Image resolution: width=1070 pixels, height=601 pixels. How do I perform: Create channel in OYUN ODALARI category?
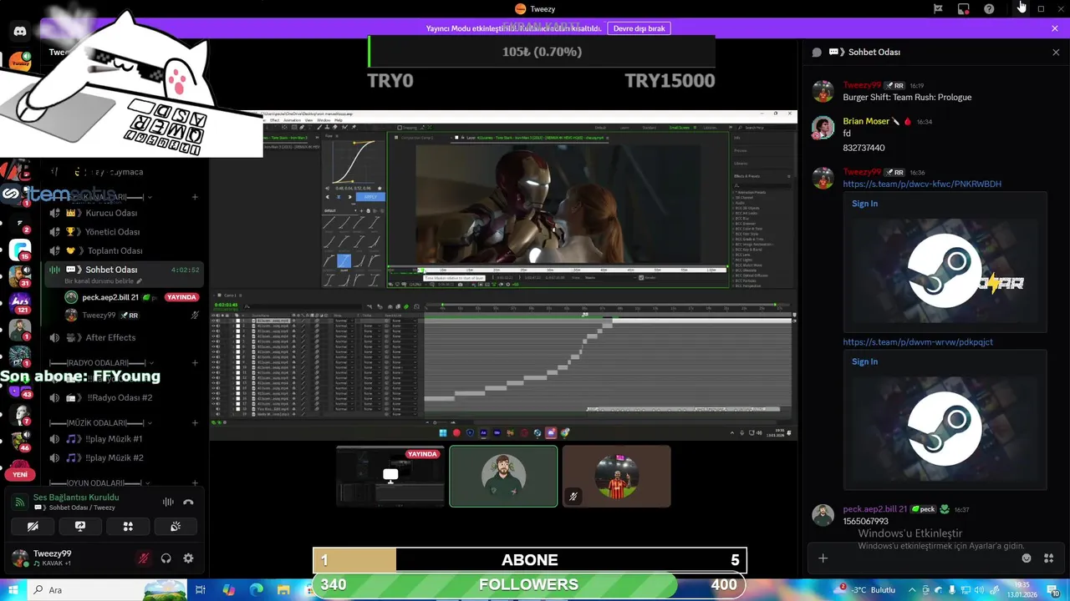click(195, 483)
